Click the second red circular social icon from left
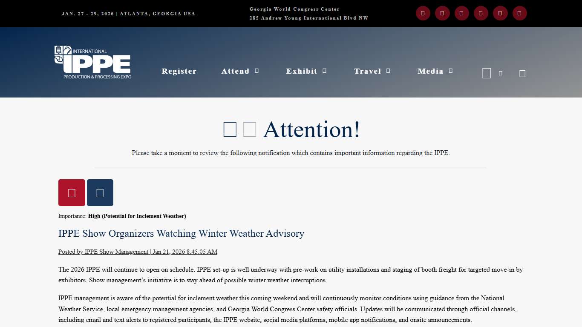Viewport: 582px width, 327px height. pos(442,13)
